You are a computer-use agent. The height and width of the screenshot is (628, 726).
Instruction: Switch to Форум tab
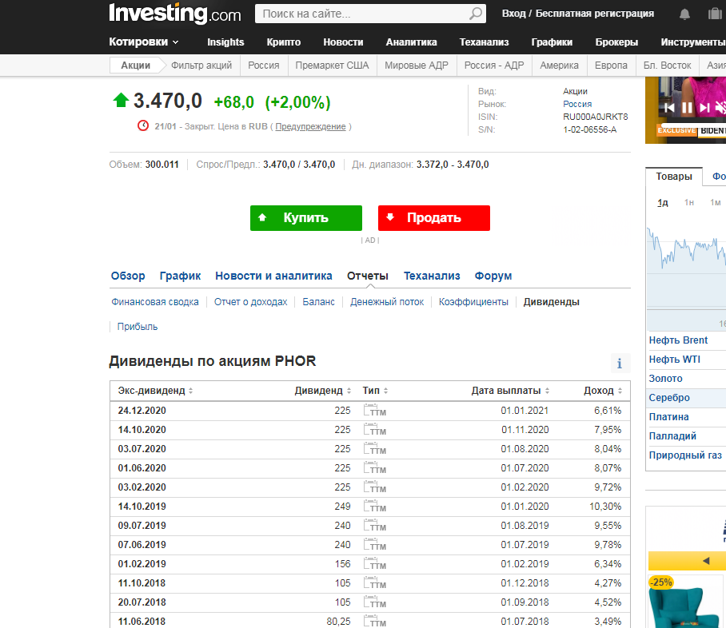pyautogui.click(x=493, y=276)
